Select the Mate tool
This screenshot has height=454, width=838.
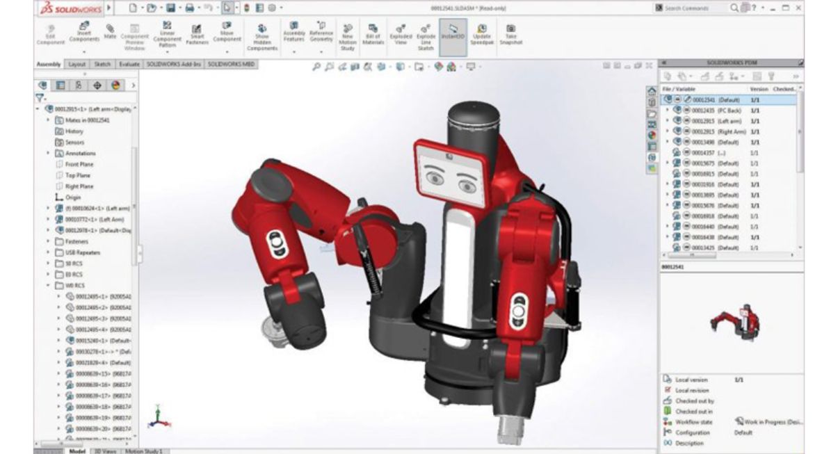tap(108, 31)
